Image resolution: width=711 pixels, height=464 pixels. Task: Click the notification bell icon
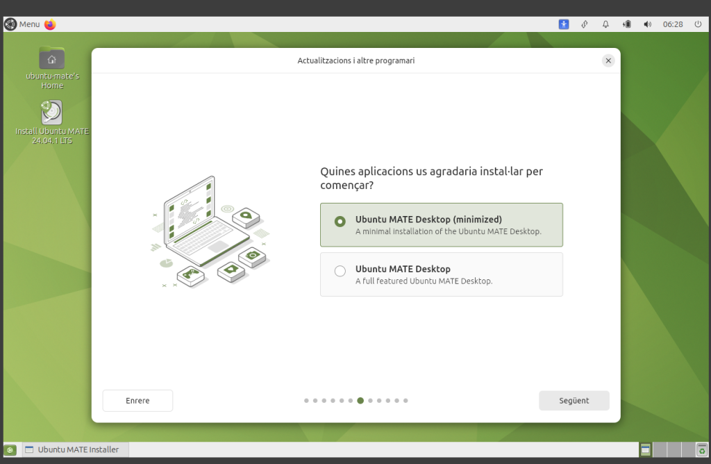coord(605,24)
